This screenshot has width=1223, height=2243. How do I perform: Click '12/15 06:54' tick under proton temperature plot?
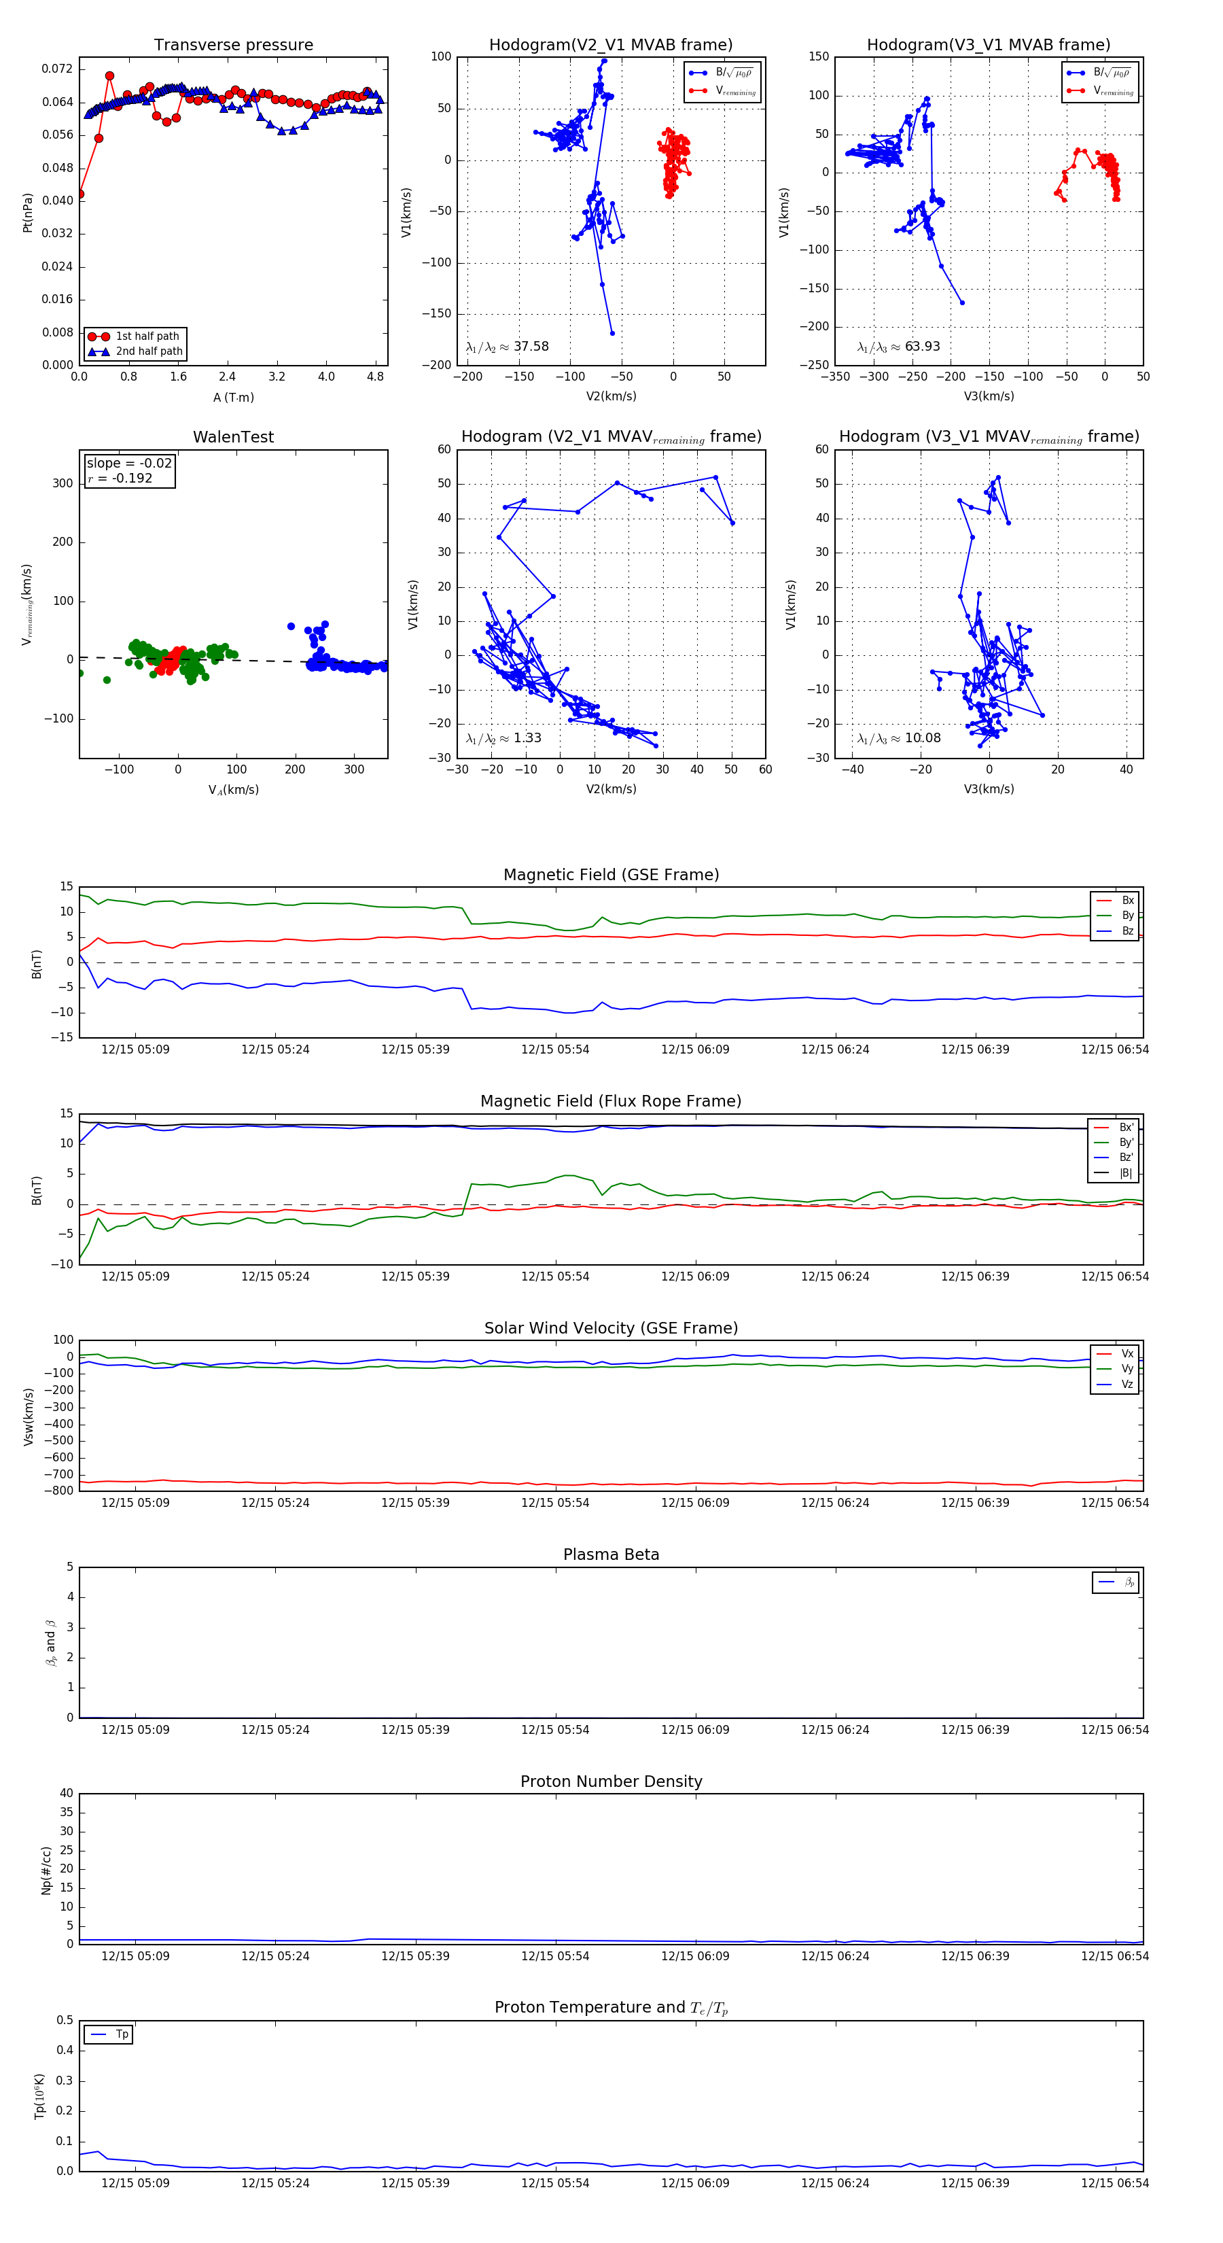(x=1114, y=2183)
